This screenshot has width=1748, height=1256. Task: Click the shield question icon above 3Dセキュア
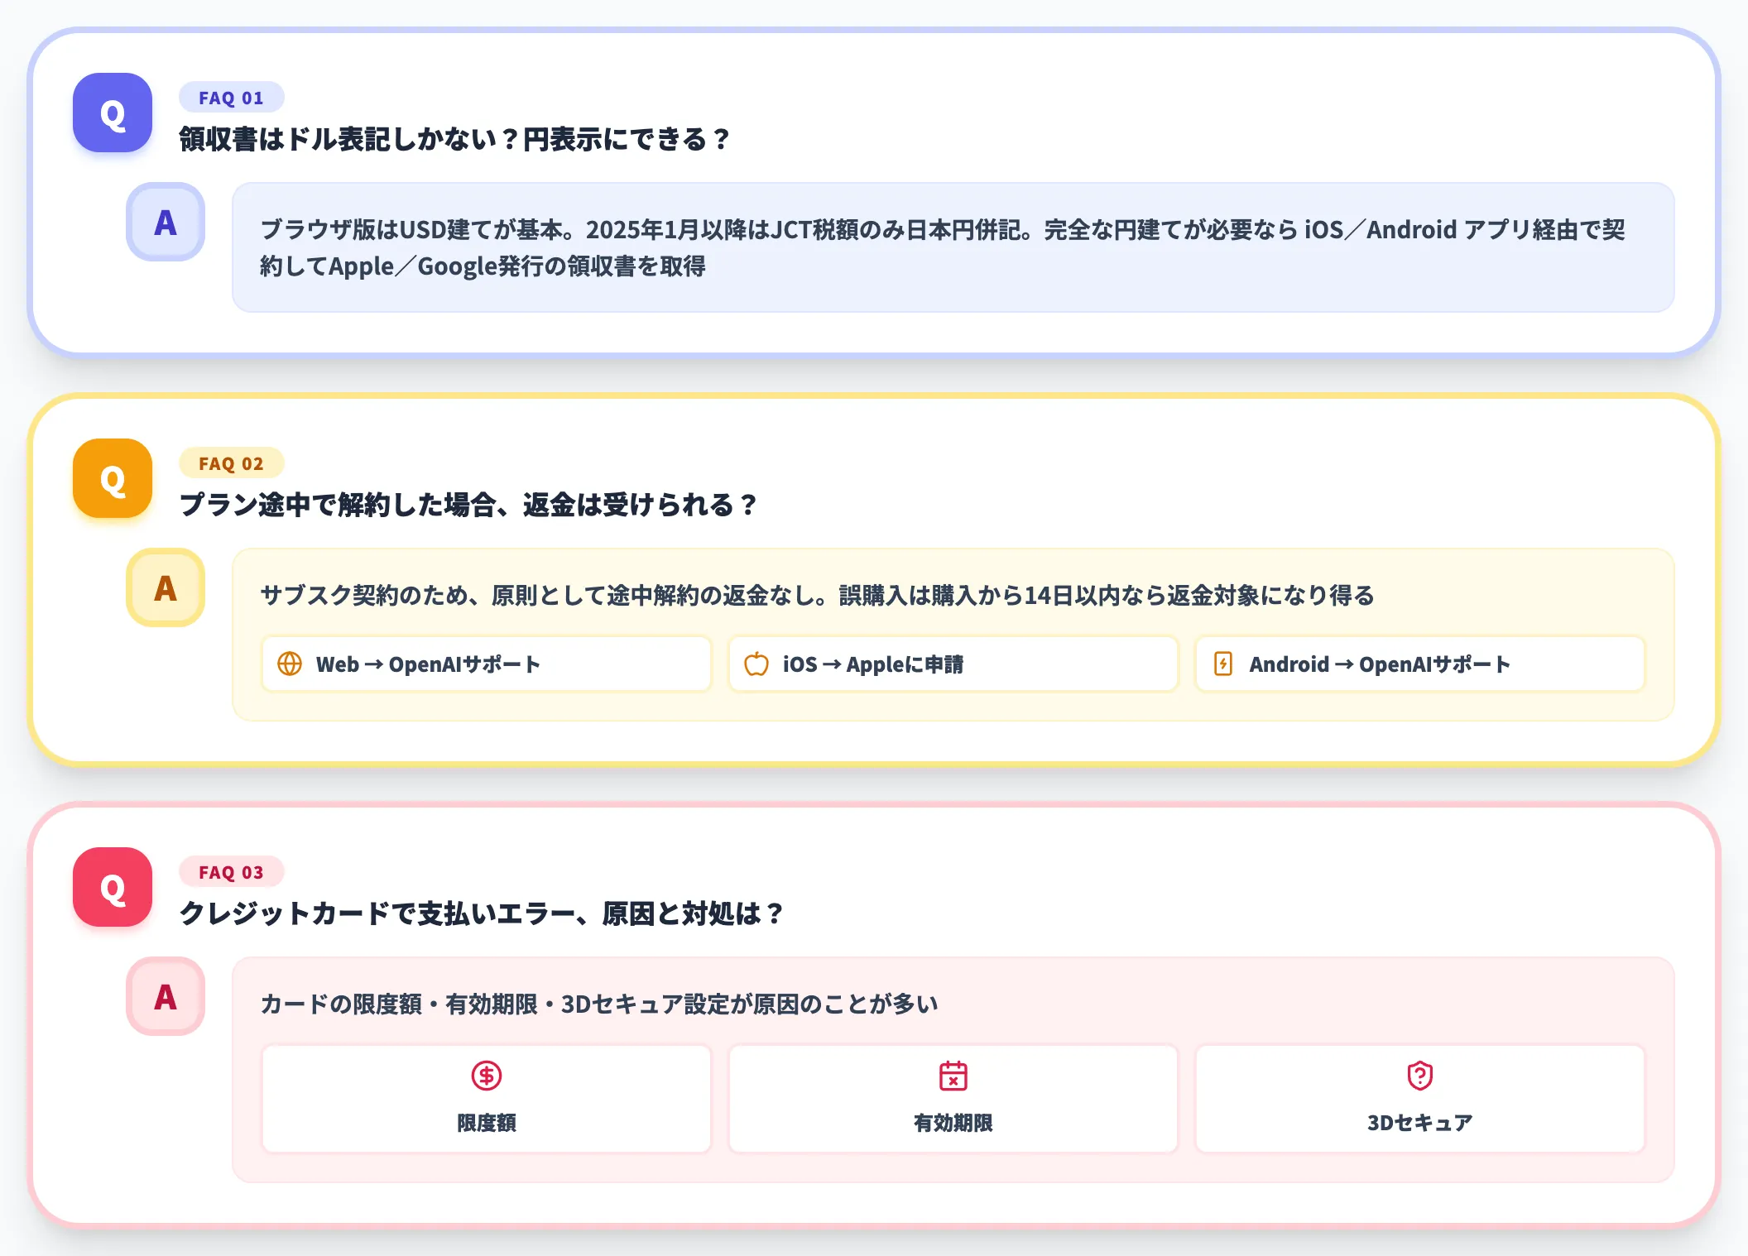1420,1076
